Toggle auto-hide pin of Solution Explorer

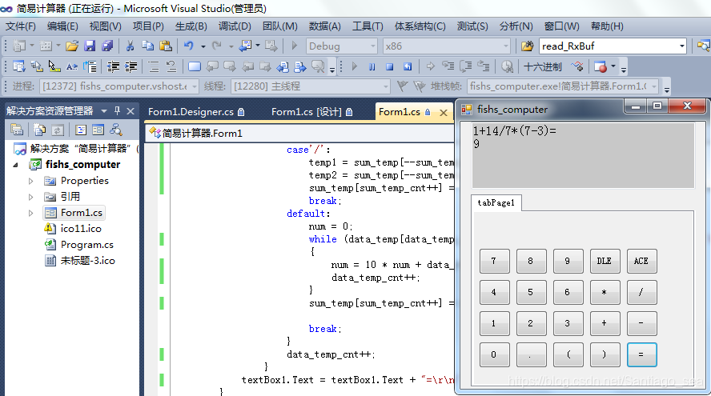coord(118,110)
